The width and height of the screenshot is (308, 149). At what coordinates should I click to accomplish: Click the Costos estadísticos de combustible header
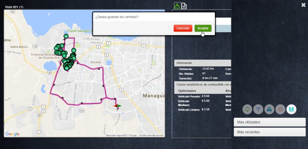point(203,84)
